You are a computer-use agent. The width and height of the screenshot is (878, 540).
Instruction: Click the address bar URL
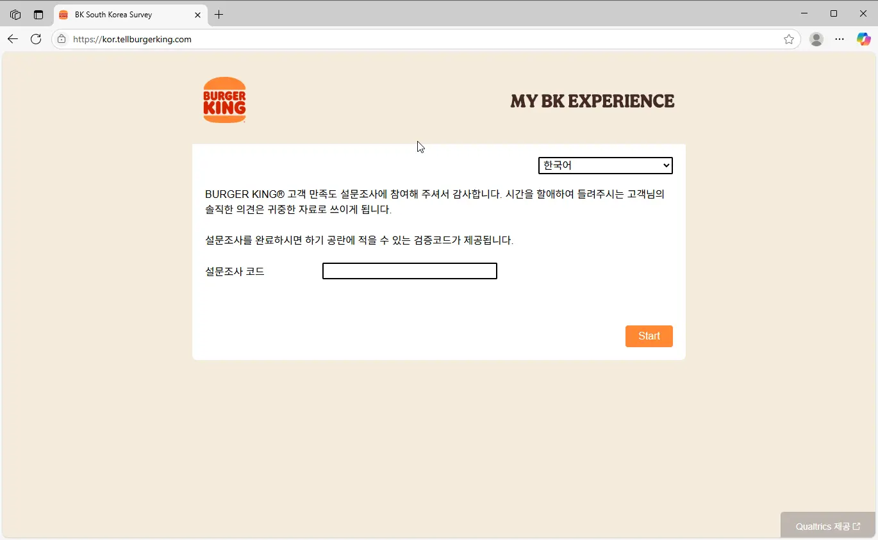click(x=132, y=39)
